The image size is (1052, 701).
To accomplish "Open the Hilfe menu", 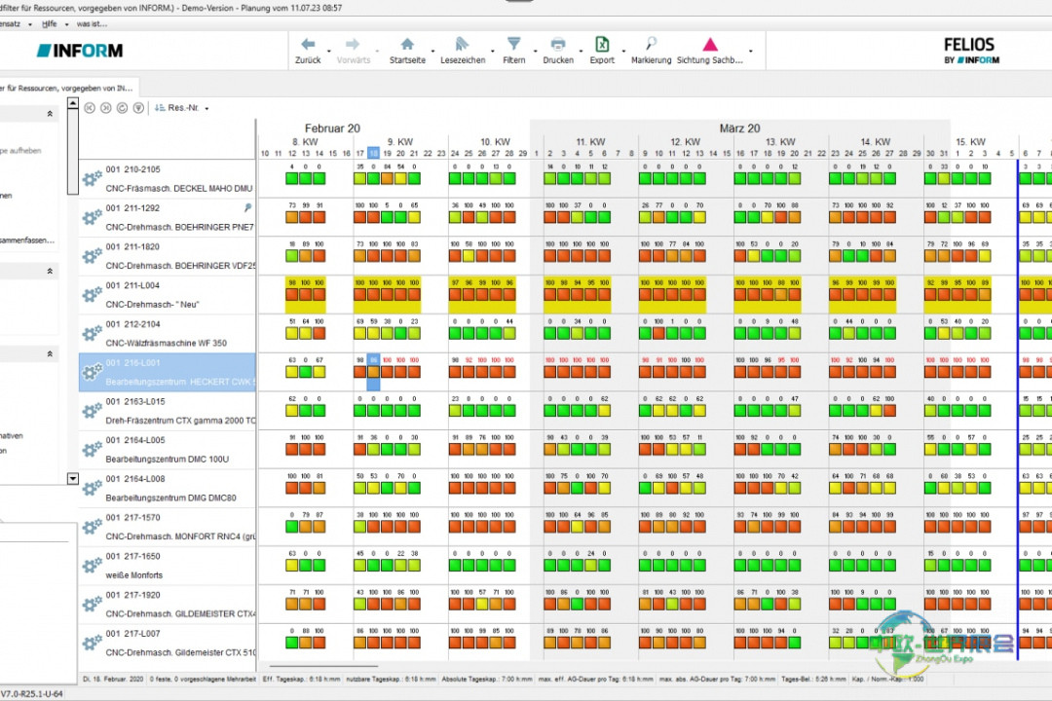I will pos(49,22).
